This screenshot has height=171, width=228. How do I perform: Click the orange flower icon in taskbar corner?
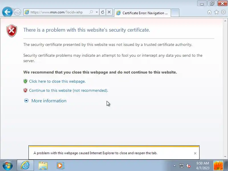point(218,166)
